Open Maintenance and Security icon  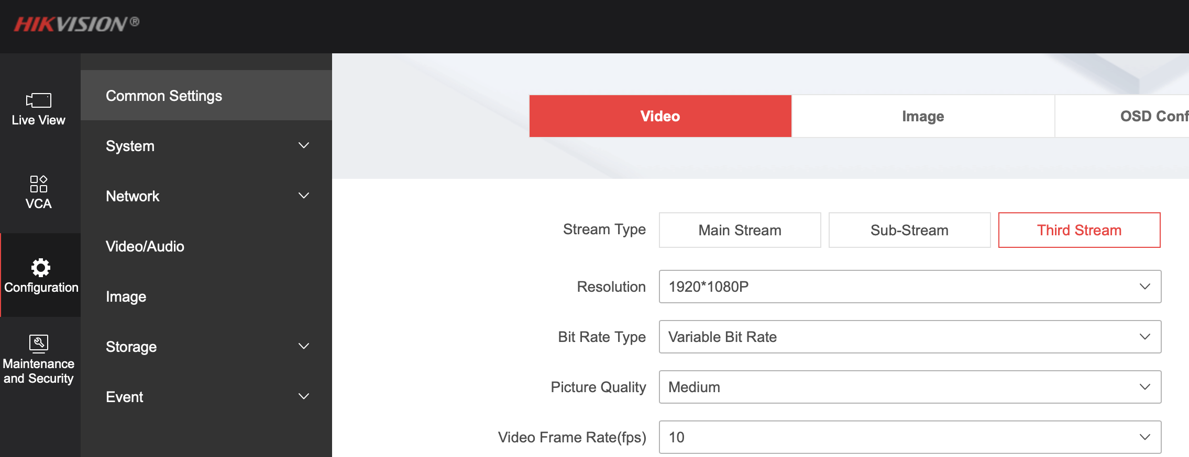(39, 344)
